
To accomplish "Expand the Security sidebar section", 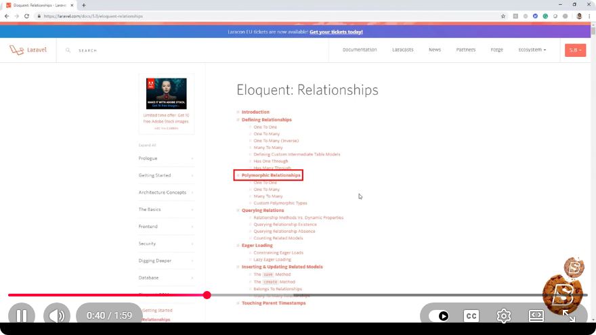I will pos(166,244).
